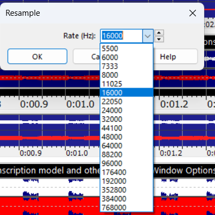Select 7333 from the rate list
The height and width of the screenshot is (215, 215).
pyautogui.click(x=126, y=66)
